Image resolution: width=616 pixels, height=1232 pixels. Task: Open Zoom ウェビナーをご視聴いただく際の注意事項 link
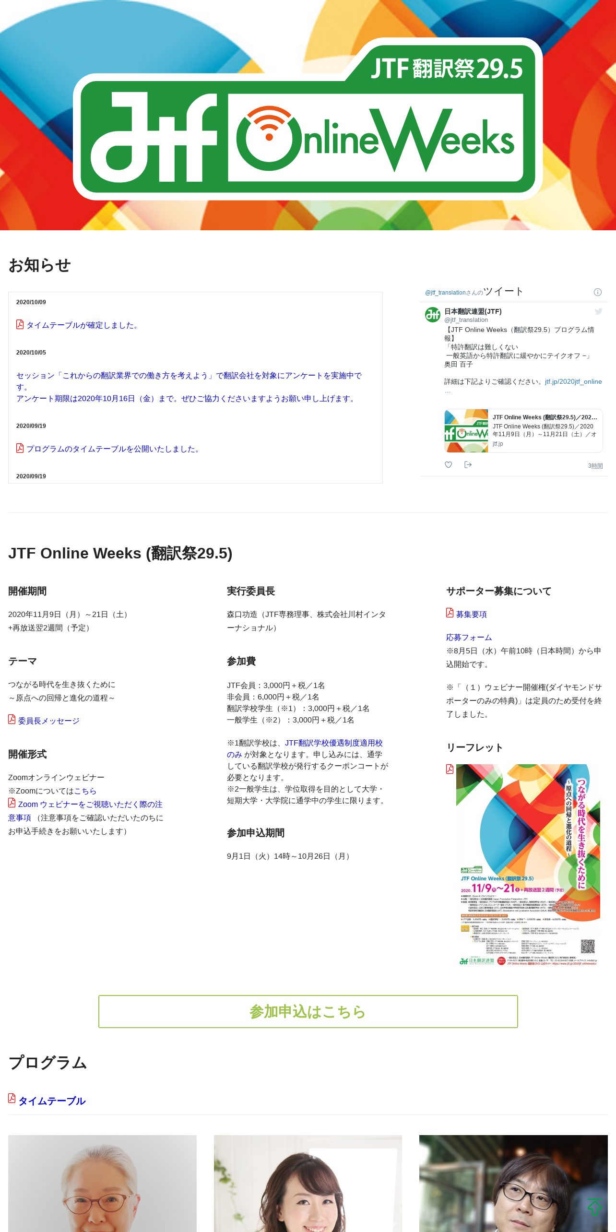coord(85,811)
